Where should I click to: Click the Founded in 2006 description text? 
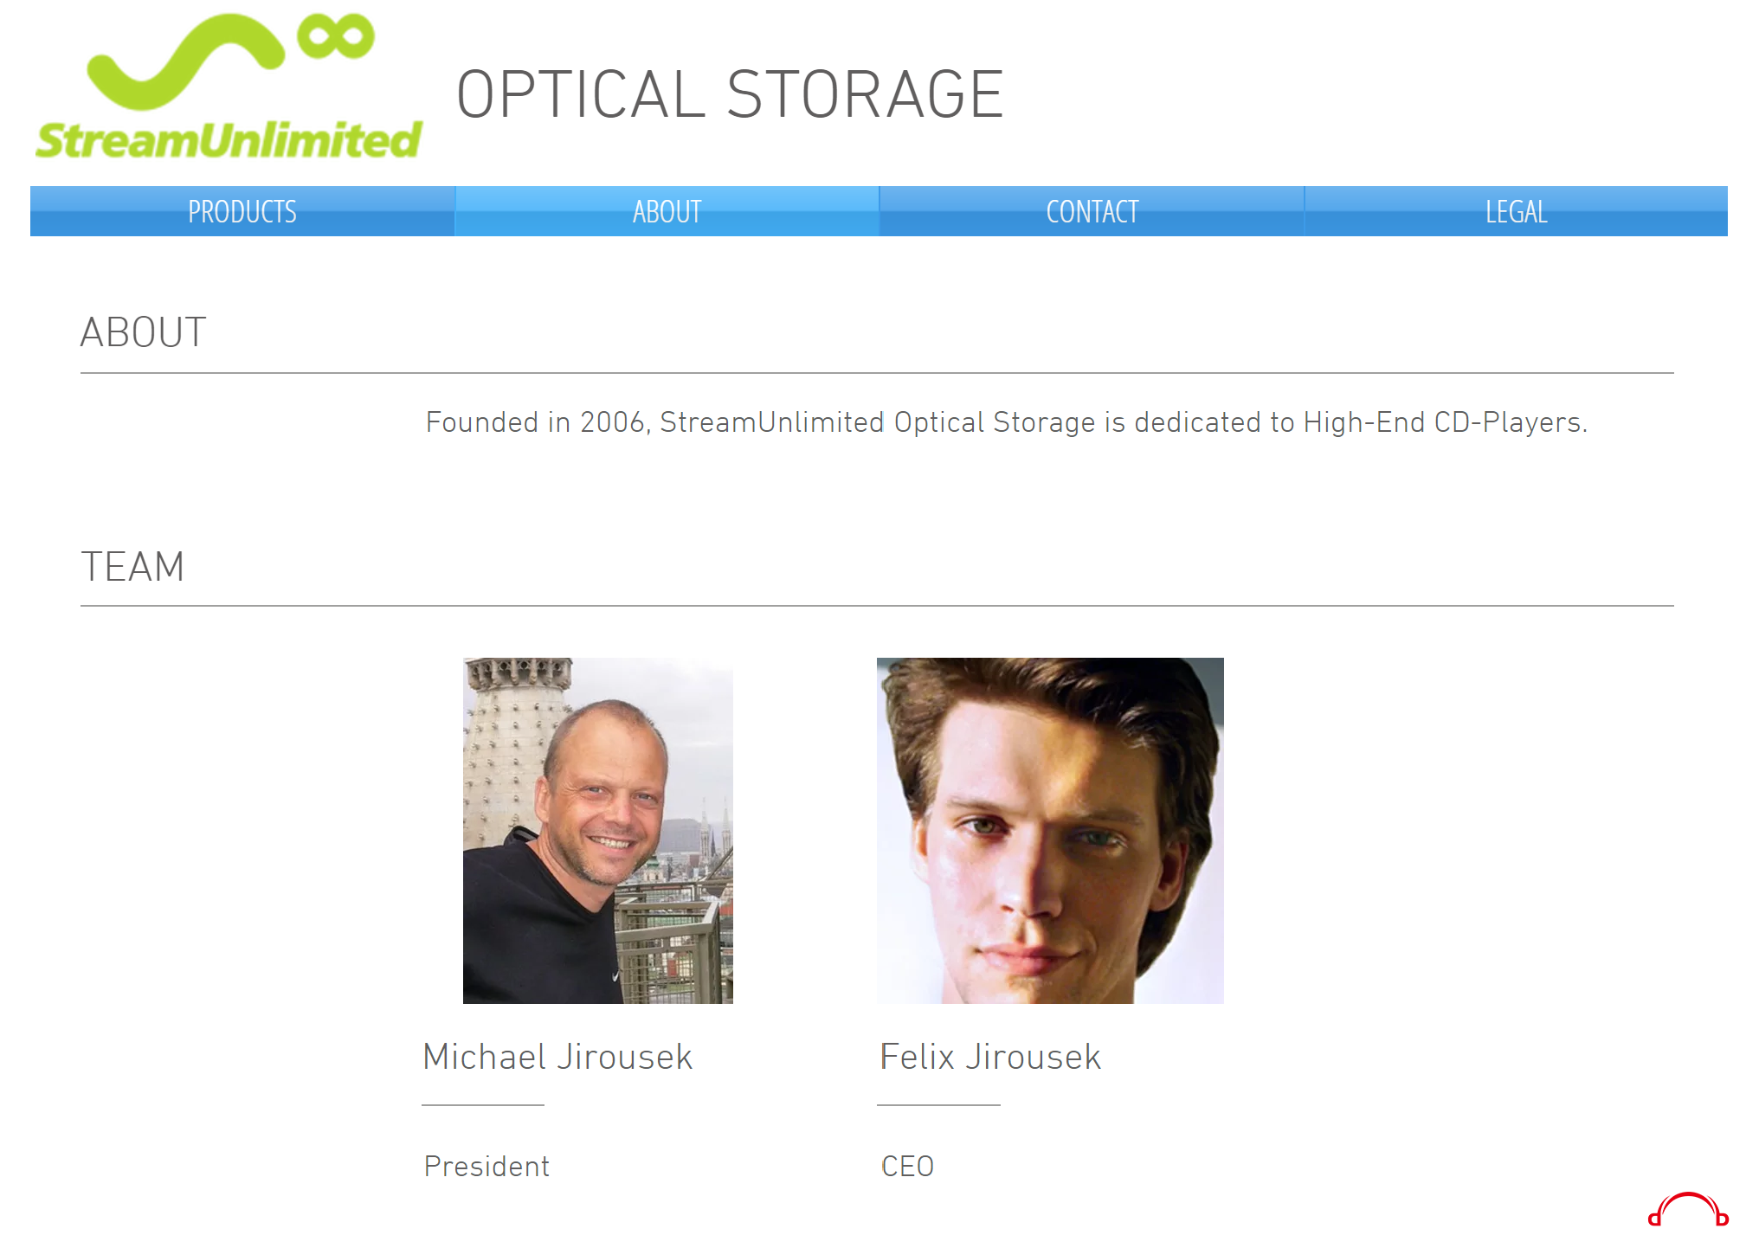(1007, 422)
